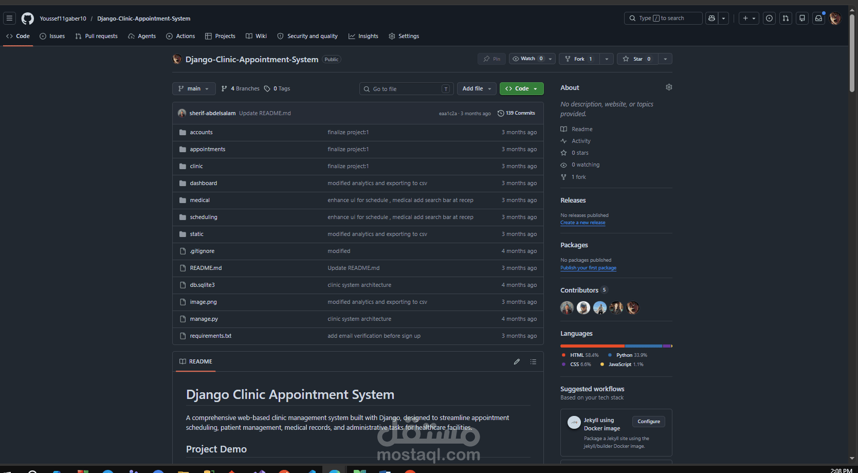Click the languages color bar
The image size is (858, 473).
tap(616, 346)
